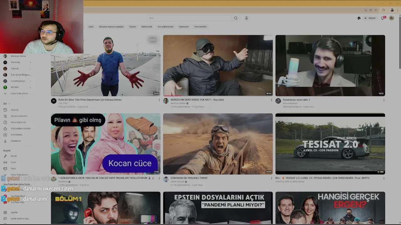This screenshot has height=225, width=401.
Task: Open İndirilenler download icon
Action: (5, 141)
